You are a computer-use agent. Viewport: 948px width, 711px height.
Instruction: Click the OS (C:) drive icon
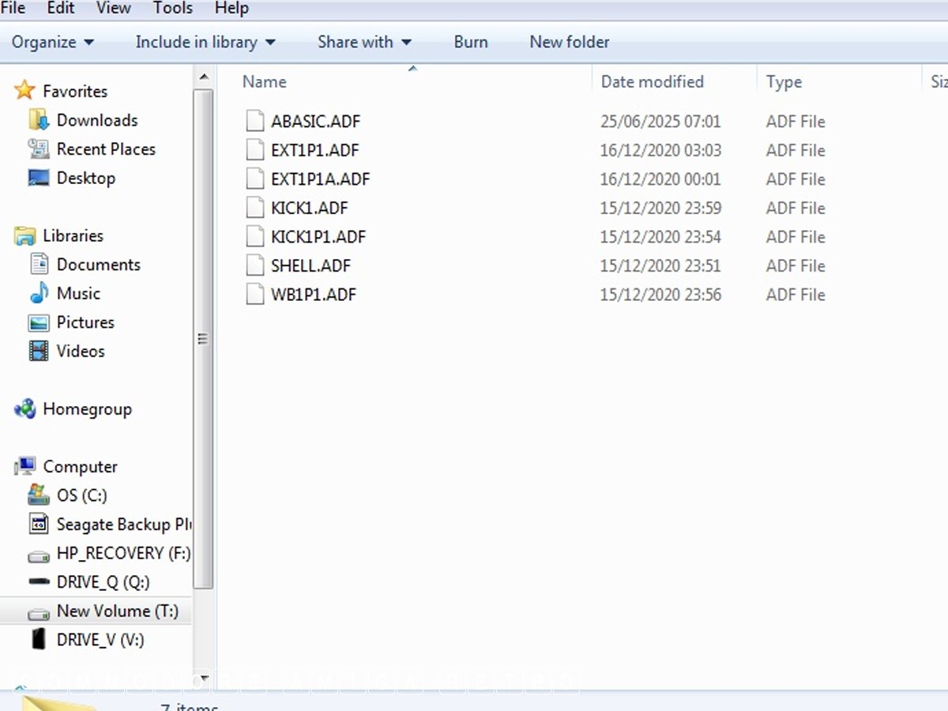point(39,495)
